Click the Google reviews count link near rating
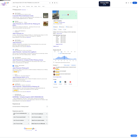Screen dimensions: 139x138 (x=62, y=22)
